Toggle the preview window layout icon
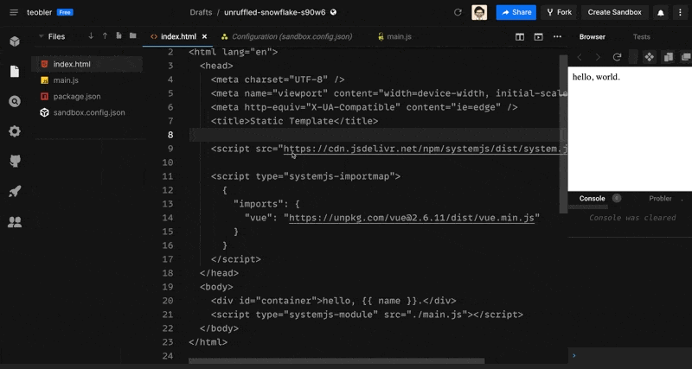 [x=538, y=36]
